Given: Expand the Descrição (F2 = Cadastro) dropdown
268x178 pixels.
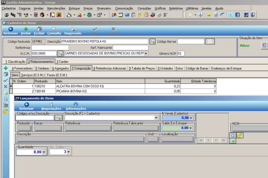Looking at the screenshot, I should 156,118.
